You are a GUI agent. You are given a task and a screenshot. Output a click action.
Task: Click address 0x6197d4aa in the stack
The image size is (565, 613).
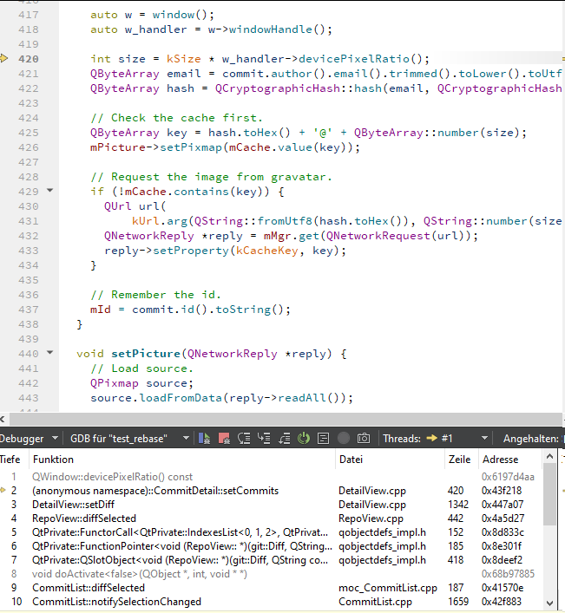pyautogui.click(x=508, y=477)
